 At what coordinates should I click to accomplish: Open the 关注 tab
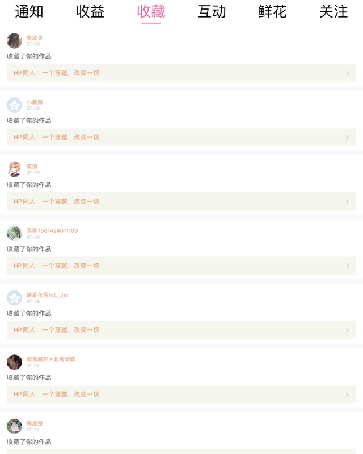tap(334, 11)
